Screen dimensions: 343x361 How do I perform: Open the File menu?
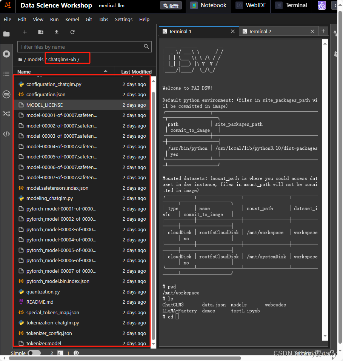(x=8, y=19)
